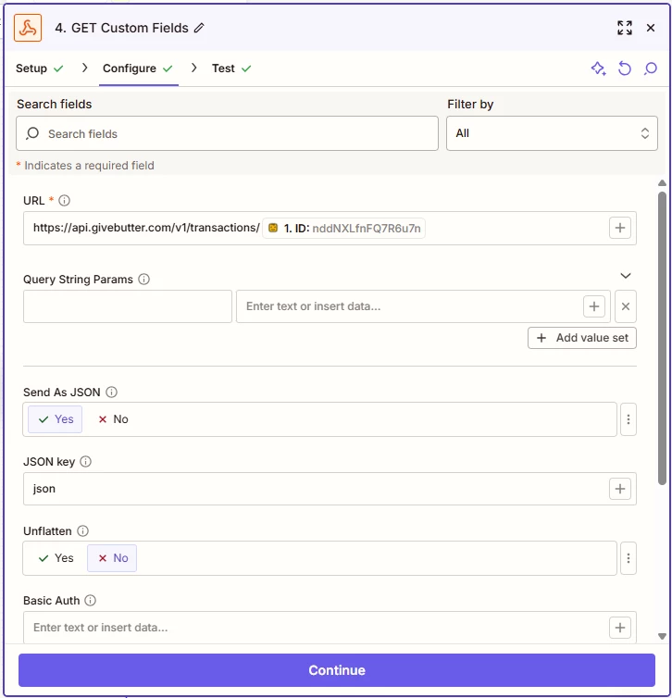
Task: Open the AI sparkle assistant icon
Action: (x=598, y=69)
